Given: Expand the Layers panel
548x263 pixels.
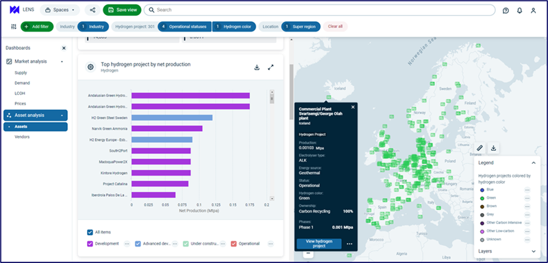Looking at the screenshot, I should pos(534,251).
